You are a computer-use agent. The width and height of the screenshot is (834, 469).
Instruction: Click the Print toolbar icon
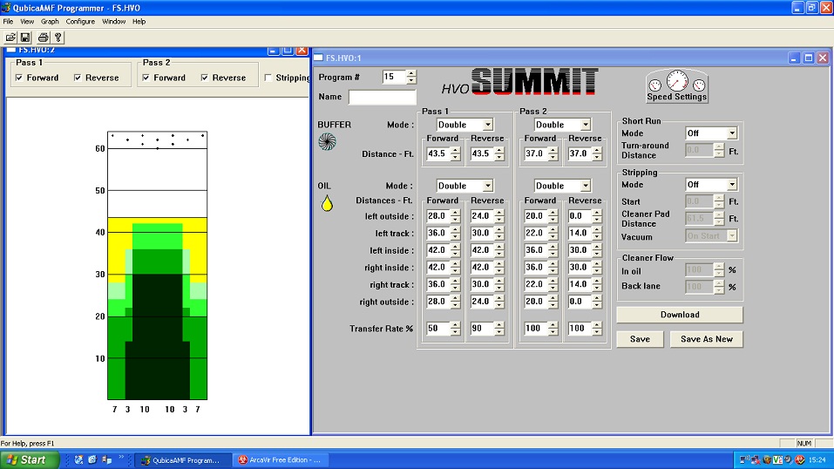[x=43, y=37]
